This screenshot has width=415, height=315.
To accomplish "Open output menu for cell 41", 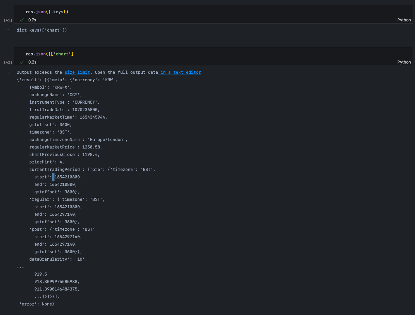I will 7,30.
